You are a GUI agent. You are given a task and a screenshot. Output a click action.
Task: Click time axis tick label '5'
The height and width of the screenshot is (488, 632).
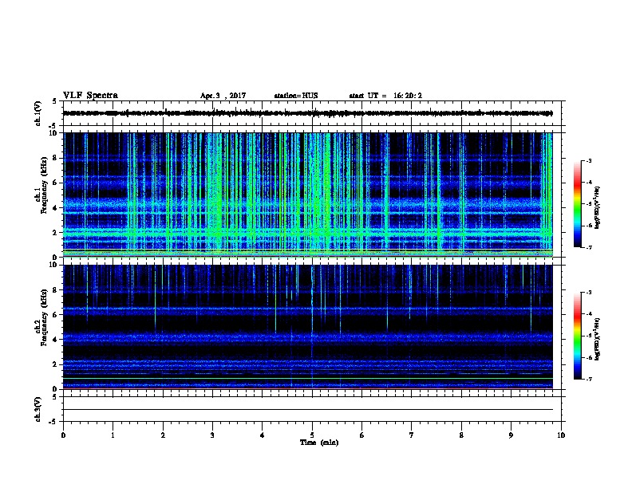click(x=312, y=435)
